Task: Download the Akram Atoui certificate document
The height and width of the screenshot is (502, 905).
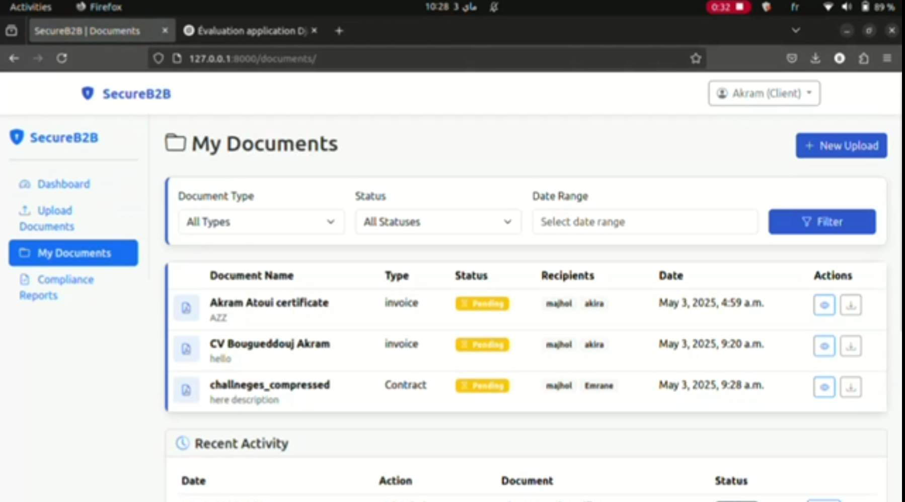Action: pyautogui.click(x=851, y=305)
